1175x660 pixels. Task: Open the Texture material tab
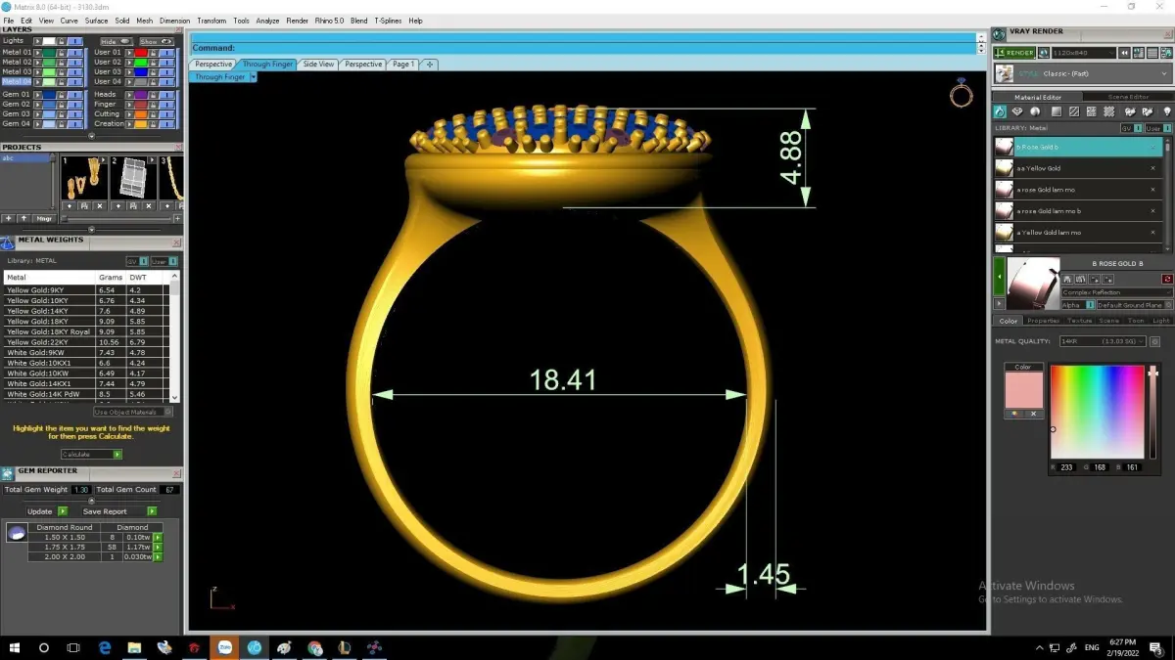click(x=1079, y=321)
